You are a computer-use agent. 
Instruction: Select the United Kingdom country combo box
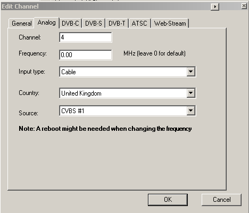[128, 93]
